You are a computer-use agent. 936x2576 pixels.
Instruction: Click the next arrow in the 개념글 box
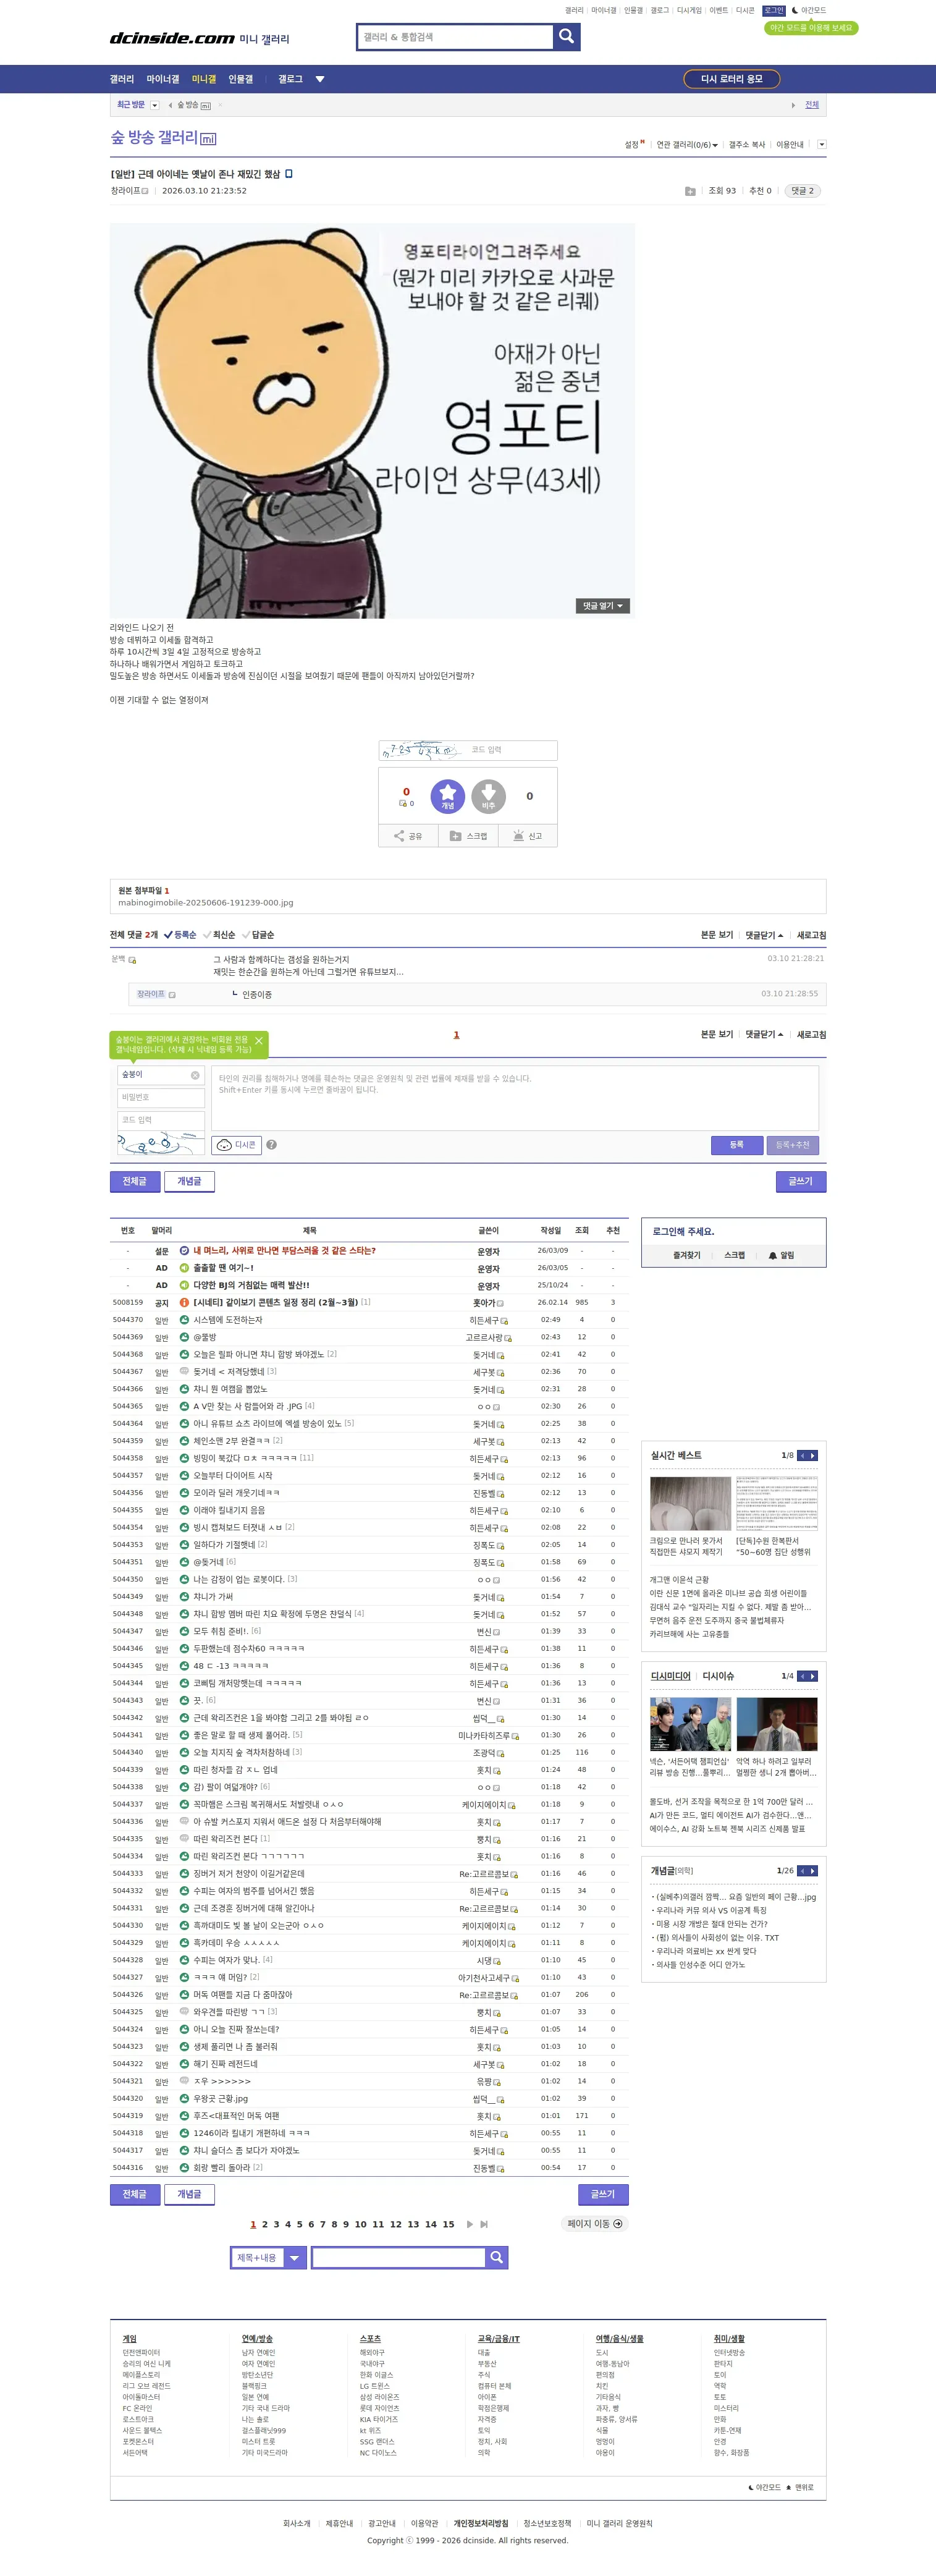click(813, 1871)
